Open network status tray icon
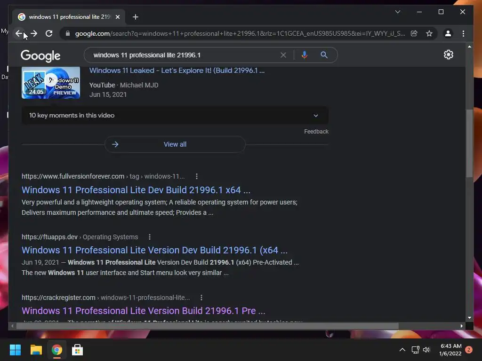This screenshot has height=361, width=482. 415,350
